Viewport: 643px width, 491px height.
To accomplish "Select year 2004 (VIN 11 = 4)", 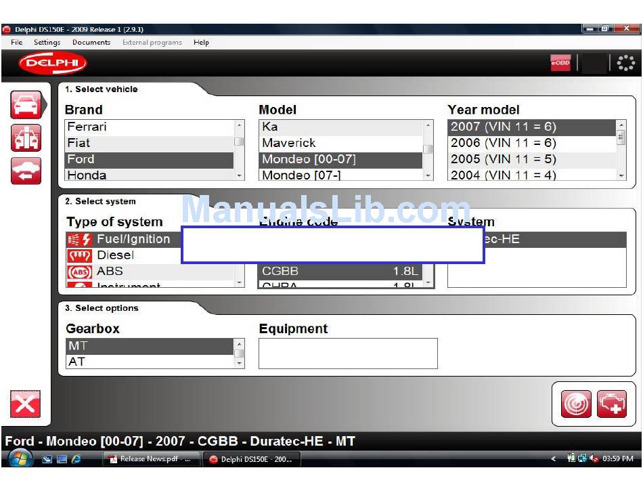I will coord(532,175).
